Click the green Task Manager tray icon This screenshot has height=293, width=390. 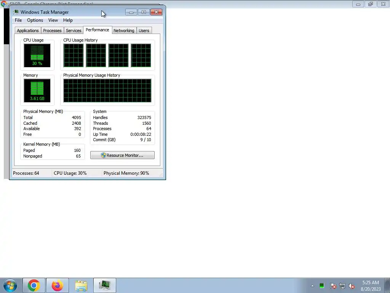tap(322, 285)
